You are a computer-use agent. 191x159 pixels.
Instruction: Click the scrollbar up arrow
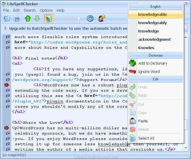pos(186,37)
